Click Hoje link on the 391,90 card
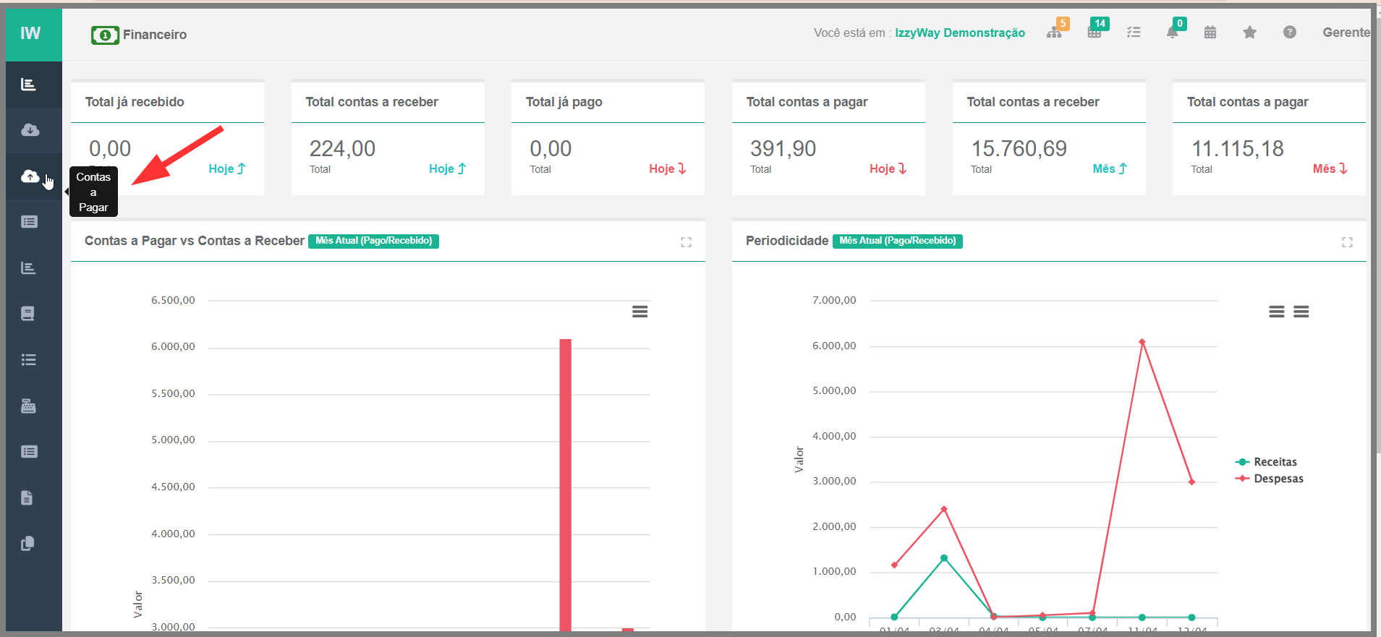 888,168
